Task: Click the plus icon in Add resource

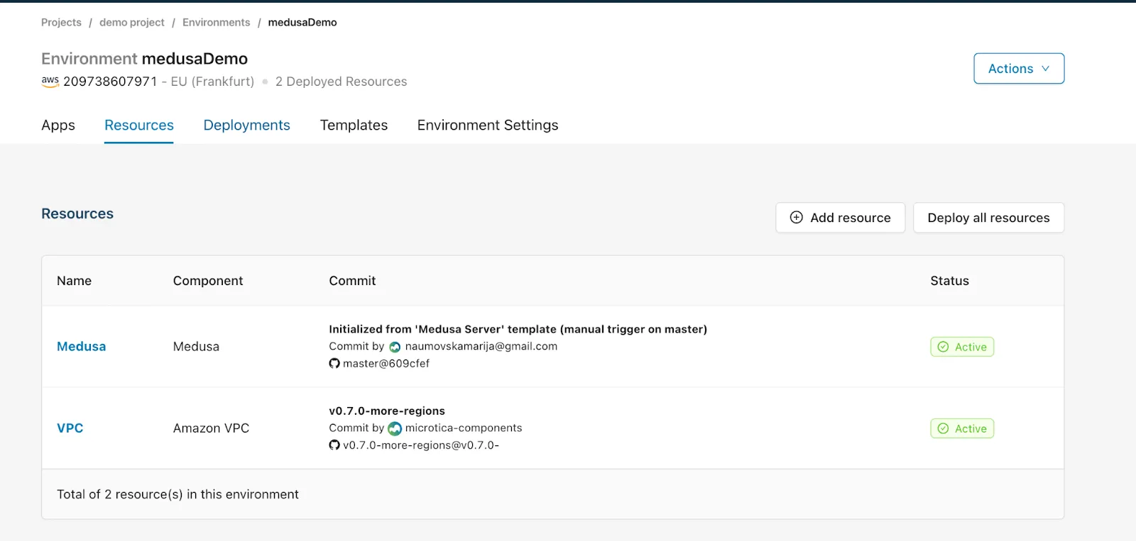Action: pos(797,218)
